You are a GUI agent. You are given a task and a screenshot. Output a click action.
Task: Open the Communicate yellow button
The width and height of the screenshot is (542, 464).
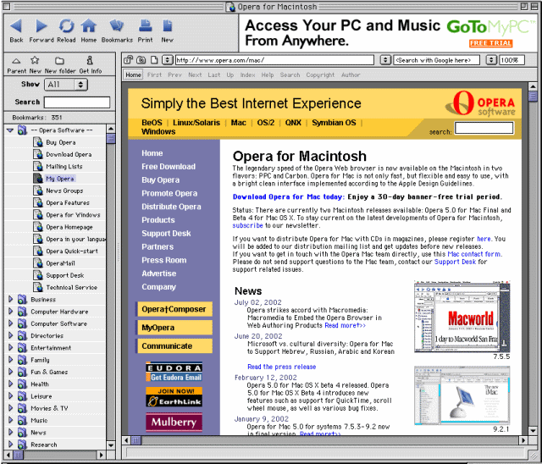click(x=174, y=345)
